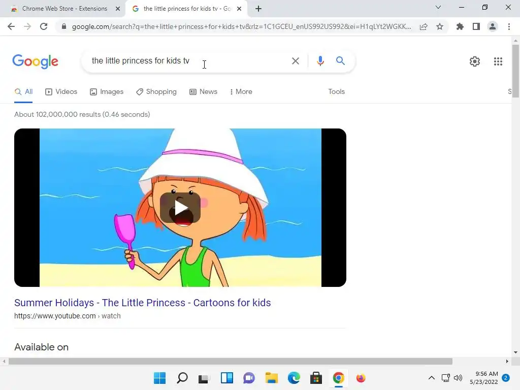Open Google quick settings gear
Viewport: 520px width, 390px height.
pos(475,61)
